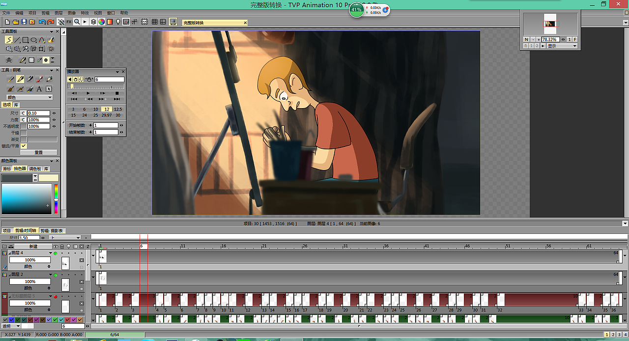Toggle visibility dot of 图层 2
Screen dimensions: 629x341
click(56, 275)
